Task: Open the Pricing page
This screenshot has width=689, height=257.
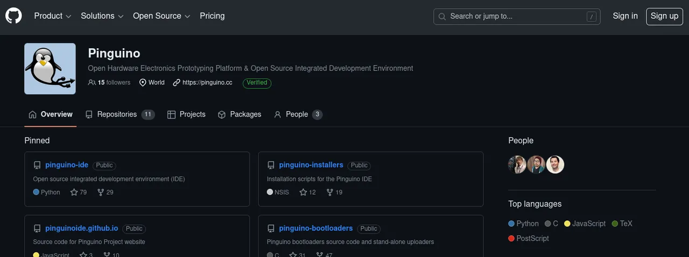Action: click(x=212, y=16)
